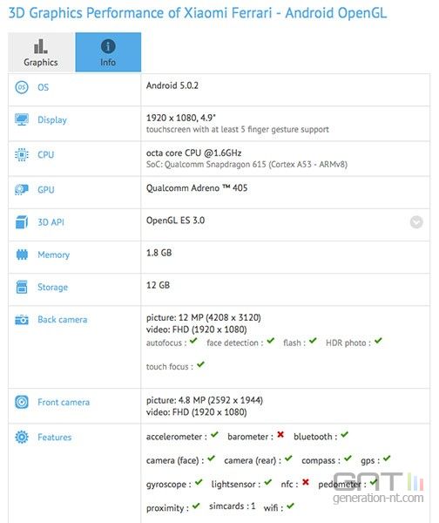Click the Back camera icon
This screenshot has width=439, height=523.
pos(22,320)
